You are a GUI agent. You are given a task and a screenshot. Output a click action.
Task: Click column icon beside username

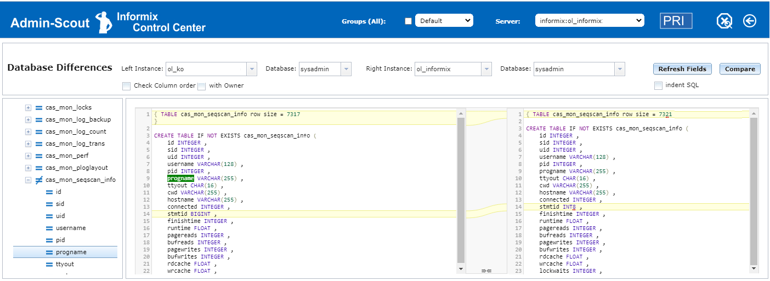49,228
